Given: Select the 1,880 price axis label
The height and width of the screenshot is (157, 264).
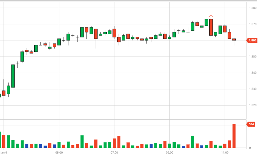Looking at the screenshot, I should click(x=253, y=8).
